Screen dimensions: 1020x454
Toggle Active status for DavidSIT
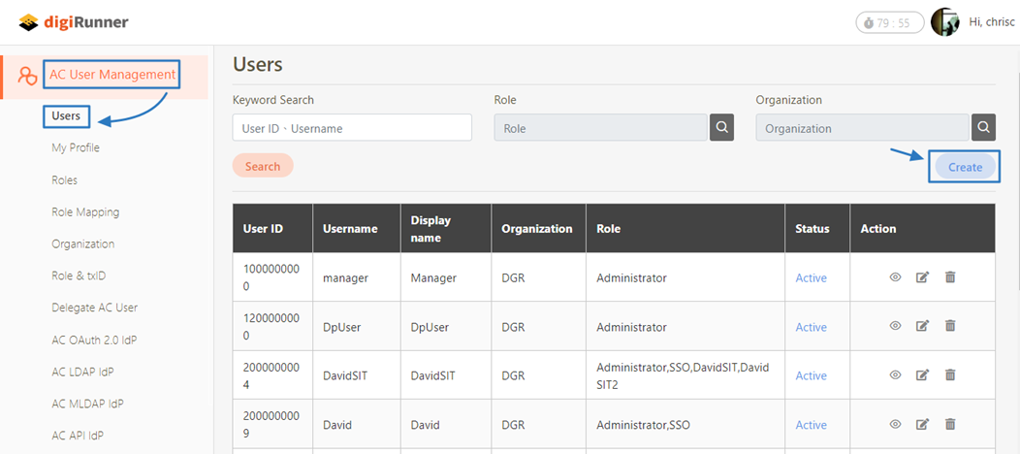click(811, 376)
